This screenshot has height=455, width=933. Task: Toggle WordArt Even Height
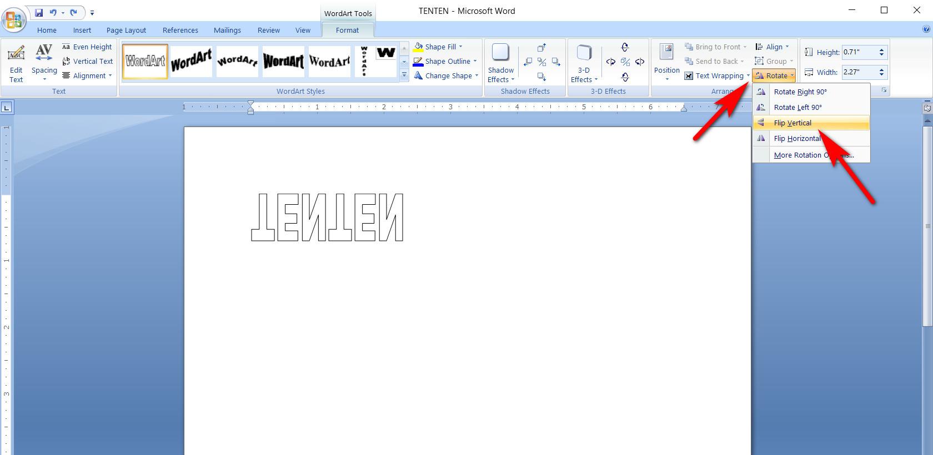(x=88, y=47)
